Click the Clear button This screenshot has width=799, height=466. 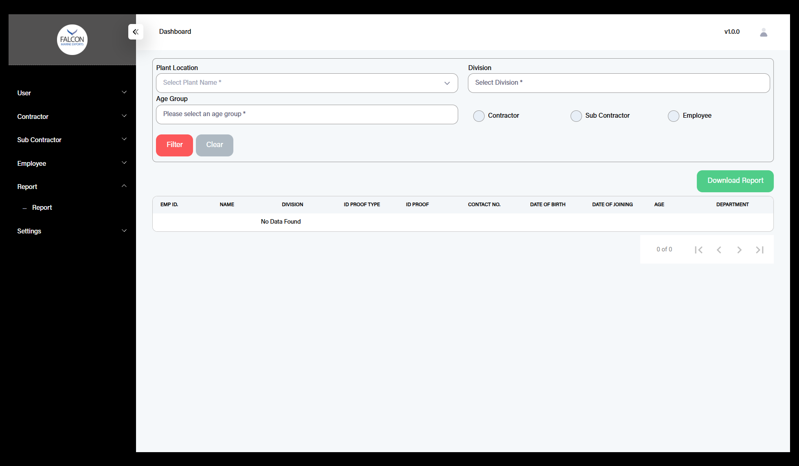click(215, 145)
